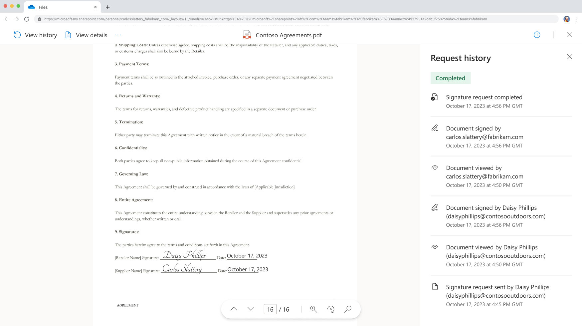Select the View history clock icon

tap(17, 35)
